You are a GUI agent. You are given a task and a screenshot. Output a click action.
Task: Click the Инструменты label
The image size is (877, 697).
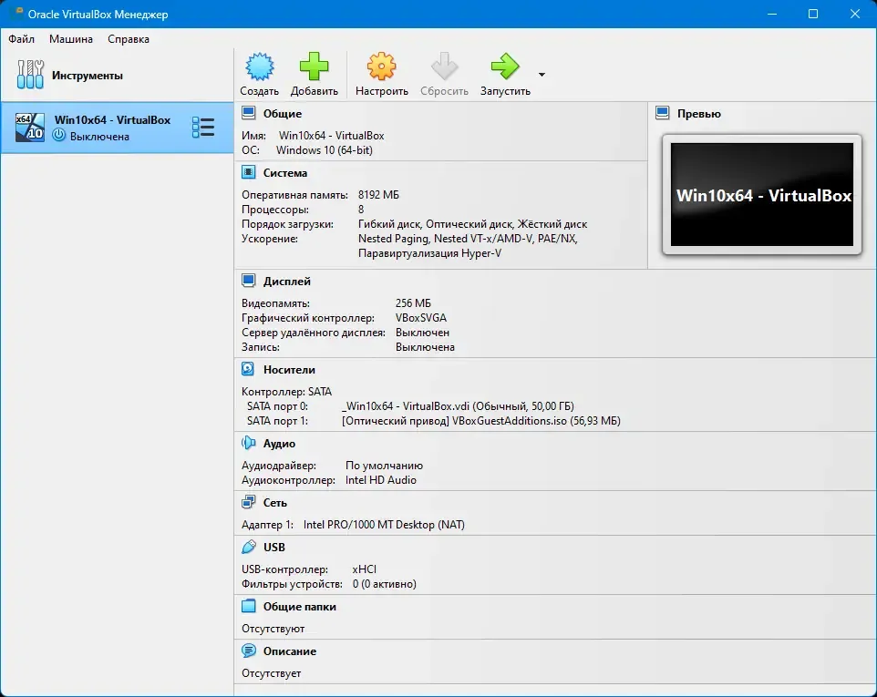click(x=88, y=76)
